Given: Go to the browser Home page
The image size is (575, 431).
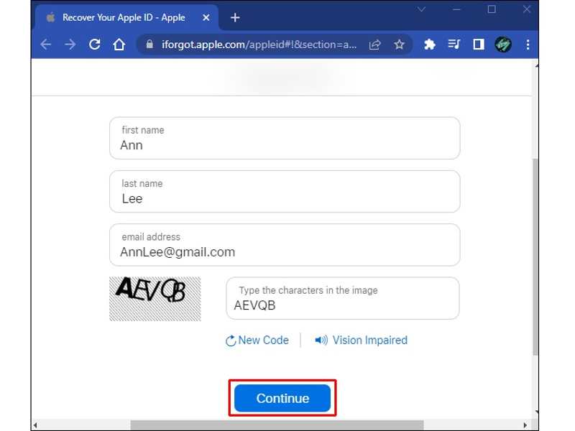Looking at the screenshot, I should 119,45.
